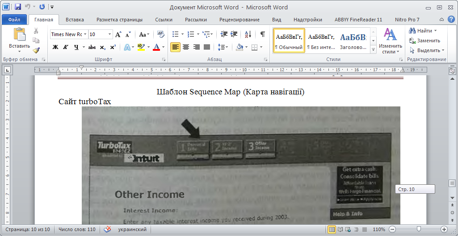Toggle Subscript formatting
The image size is (458, 236).
(102, 47)
